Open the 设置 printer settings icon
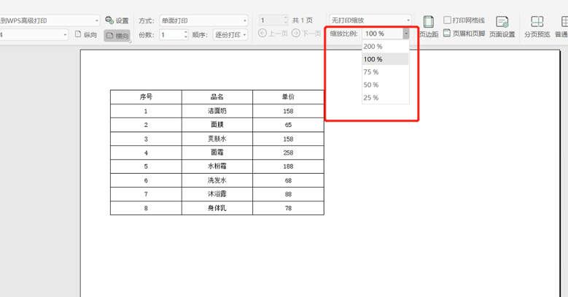Screen dimensions: 568x297 (x=117, y=20)
